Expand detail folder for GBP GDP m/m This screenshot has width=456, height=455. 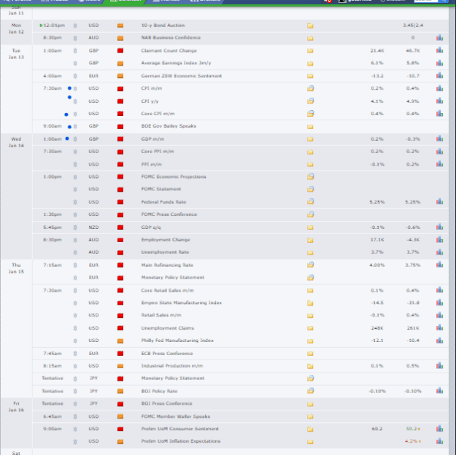pos(310,139)
